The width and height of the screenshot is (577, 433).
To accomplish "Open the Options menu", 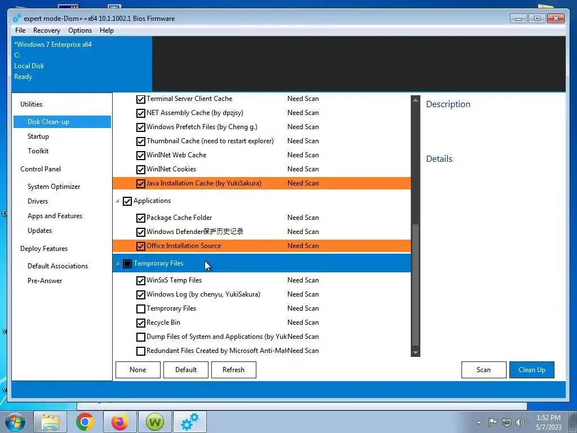I will (80, 30).
